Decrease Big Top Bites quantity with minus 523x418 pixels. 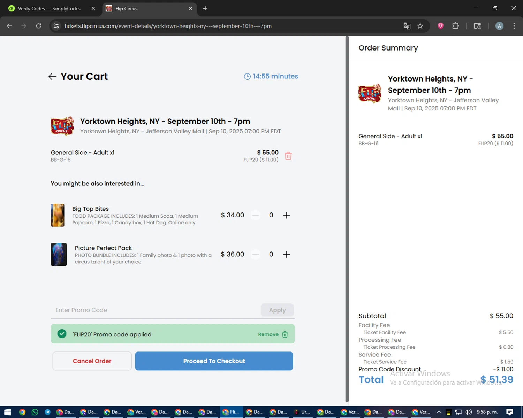[256, 215]
